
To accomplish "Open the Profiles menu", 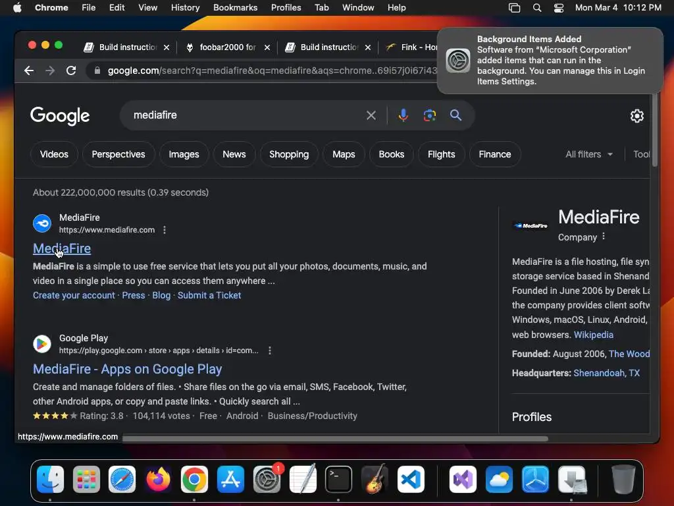I will pos(286,8).
